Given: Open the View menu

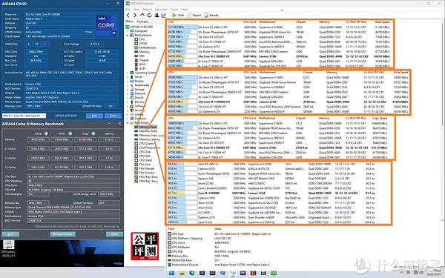Looking at the screenshot, I should click(x=136, y=10).
